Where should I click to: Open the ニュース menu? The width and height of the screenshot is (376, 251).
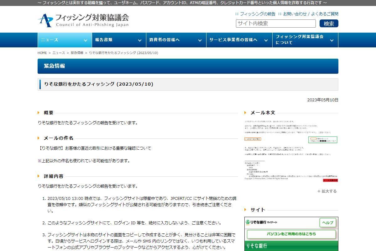coord(65,40)
